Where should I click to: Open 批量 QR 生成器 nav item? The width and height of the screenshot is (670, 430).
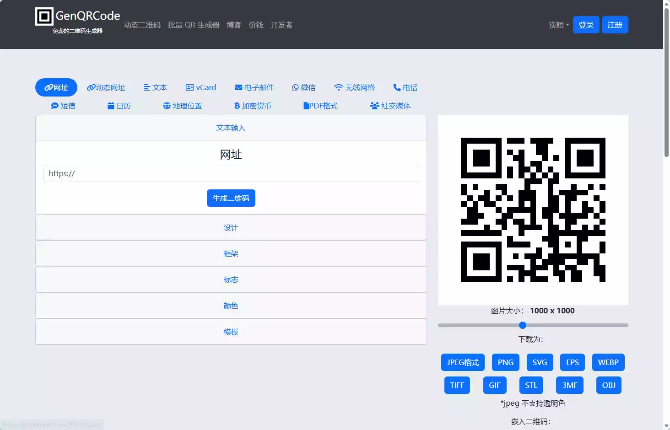pos(194,25)
